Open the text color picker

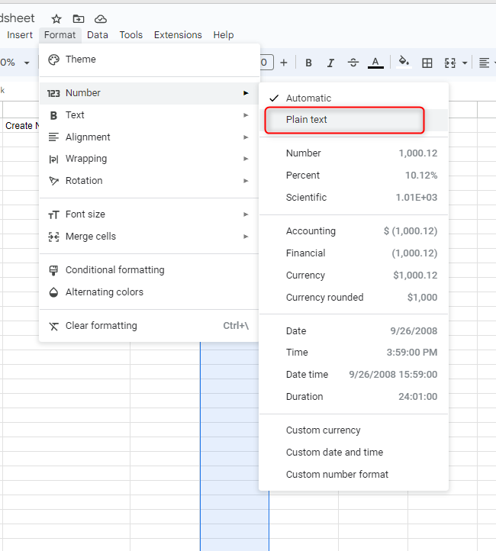375,63
